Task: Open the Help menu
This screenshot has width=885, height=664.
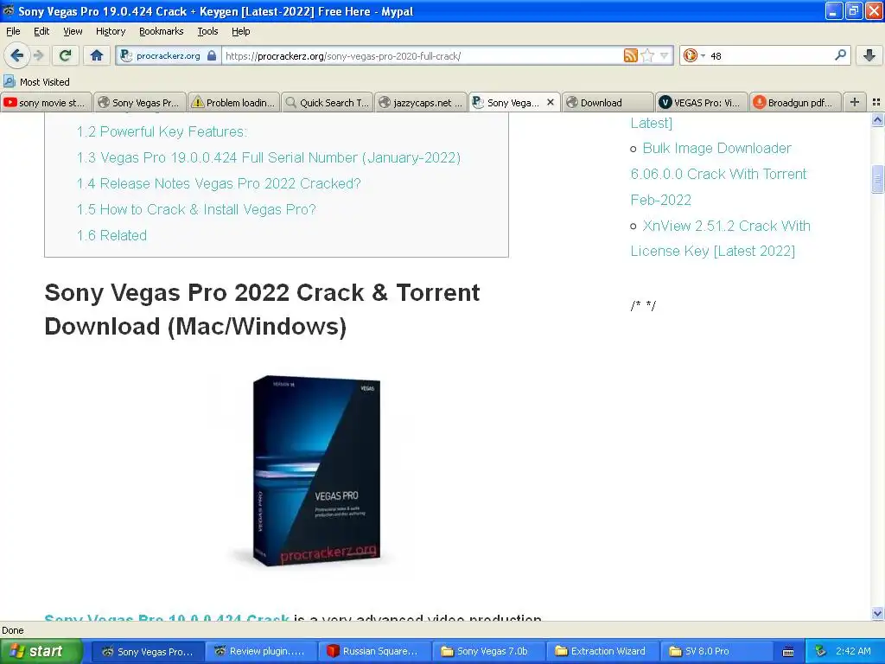Action: 240,31
